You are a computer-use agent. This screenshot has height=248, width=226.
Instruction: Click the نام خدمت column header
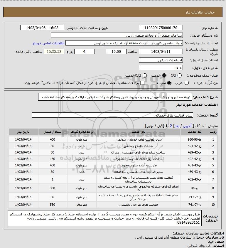click(x=138, y=132)
